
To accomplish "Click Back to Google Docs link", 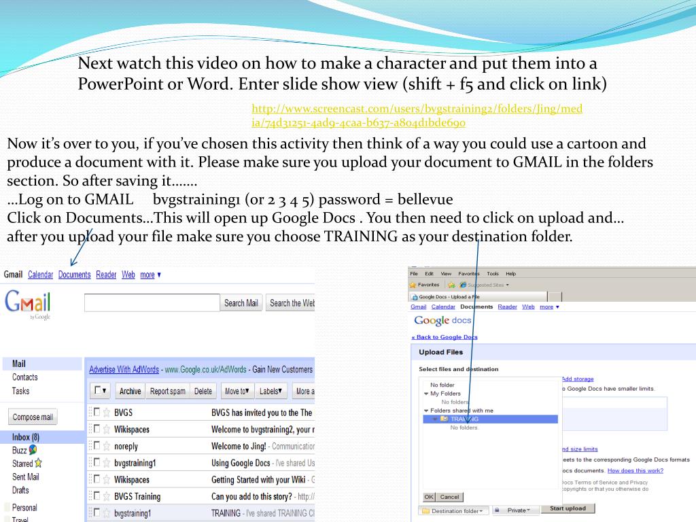I will point(445,337).
